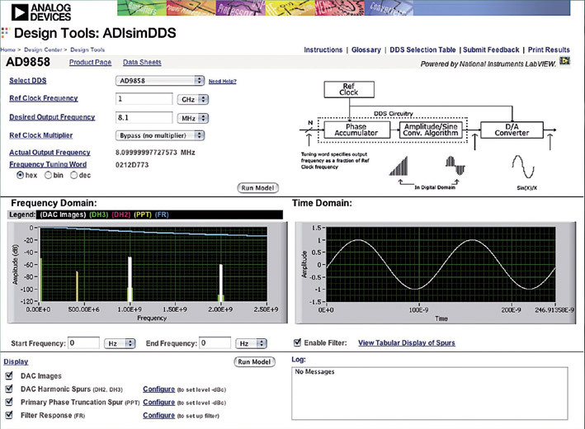Click the Ref Clock Frequency input field

144,99
